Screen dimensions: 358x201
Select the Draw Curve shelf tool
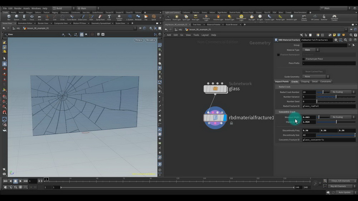tap(82, 17)
